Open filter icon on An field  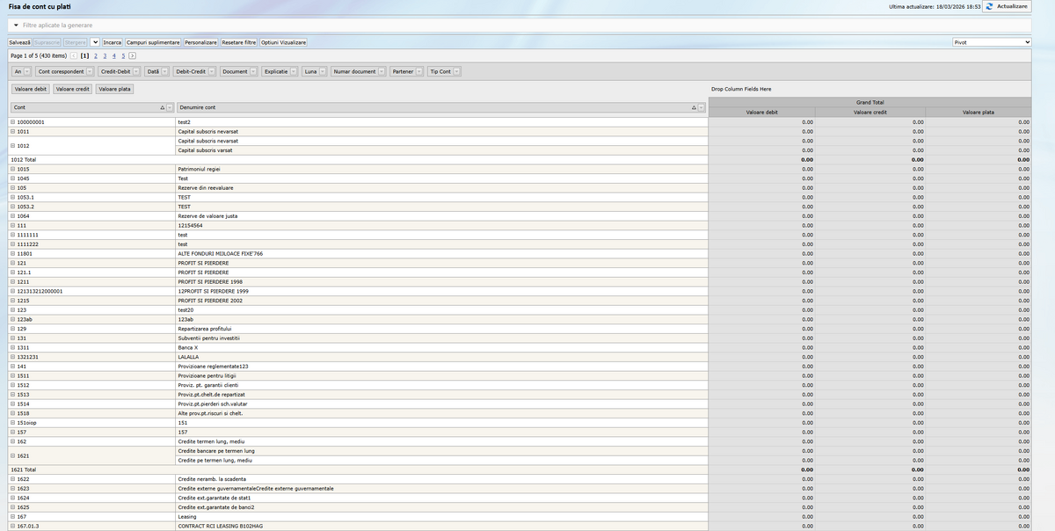click(27, 71)
